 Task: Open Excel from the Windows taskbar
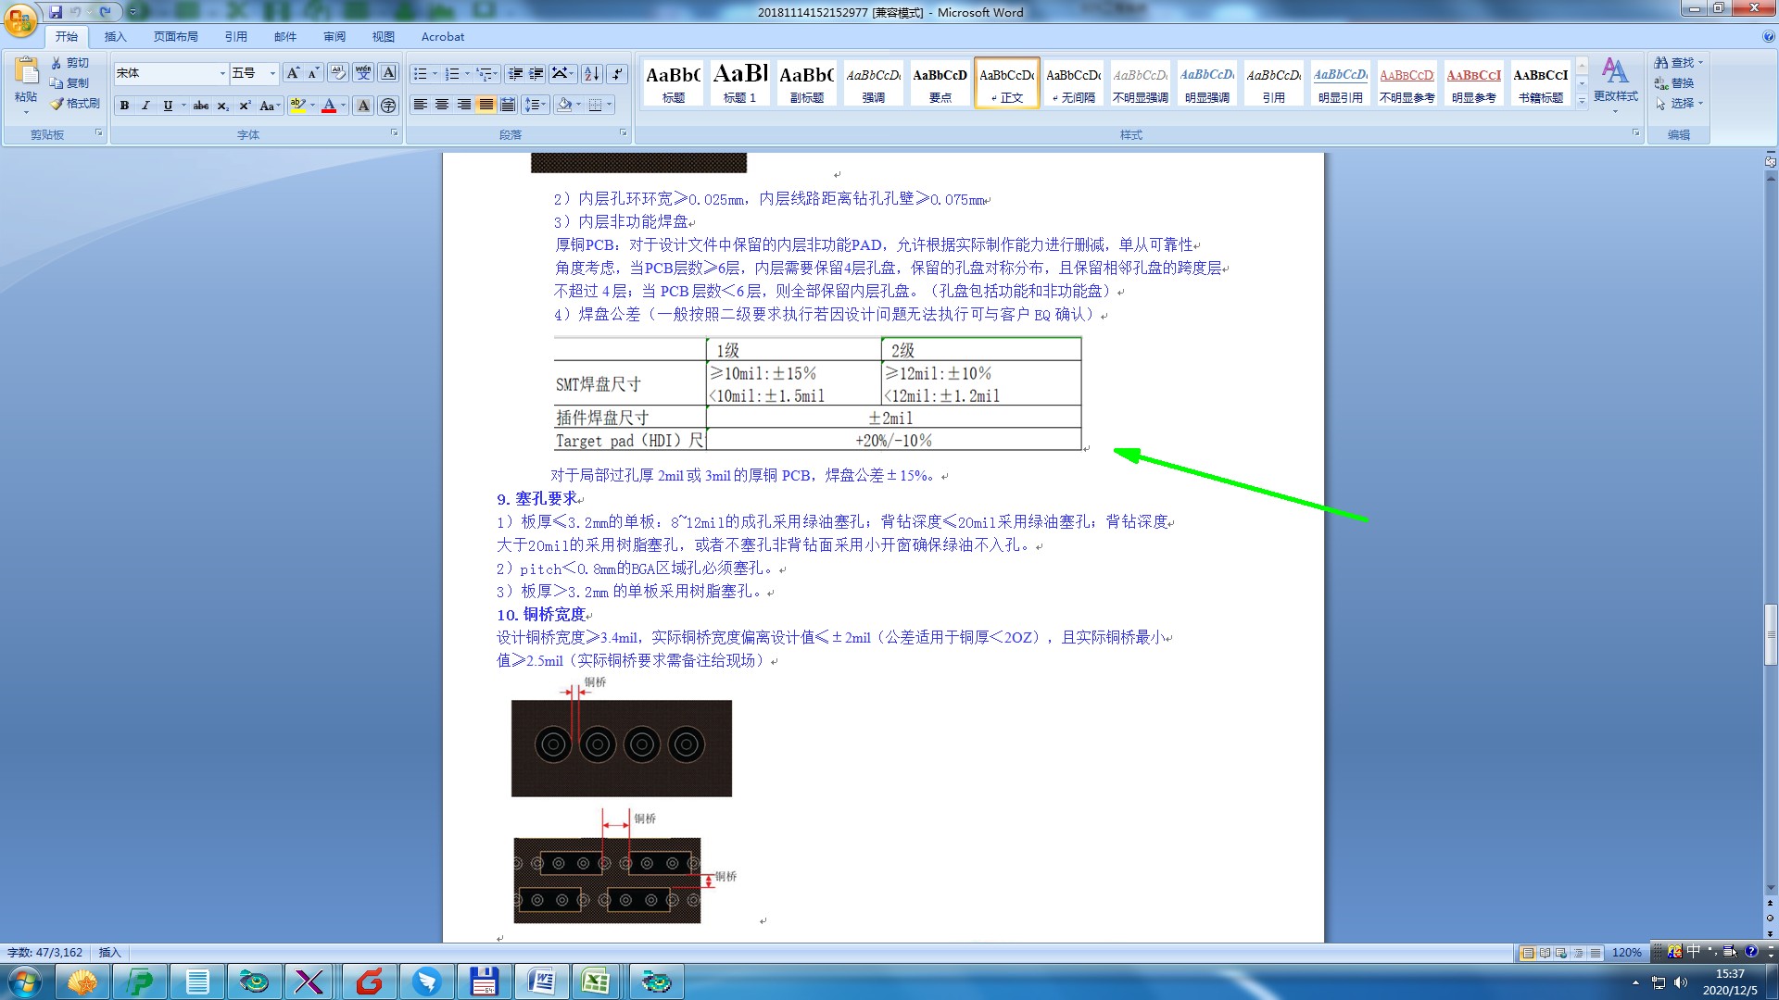(596, 981)
